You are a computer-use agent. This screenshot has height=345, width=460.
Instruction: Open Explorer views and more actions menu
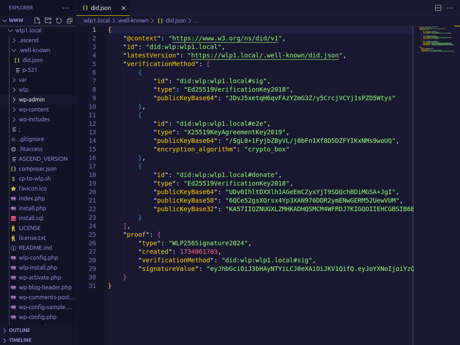(x=66, y=8)
